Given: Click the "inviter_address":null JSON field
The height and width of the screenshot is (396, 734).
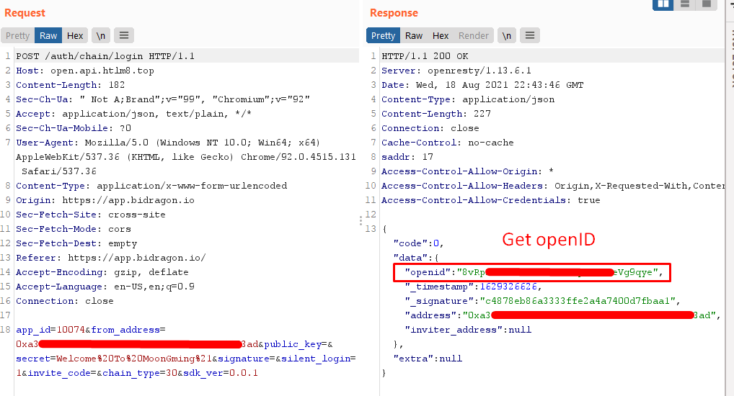Looking at the screenshot, I should (x=468, y=330).
